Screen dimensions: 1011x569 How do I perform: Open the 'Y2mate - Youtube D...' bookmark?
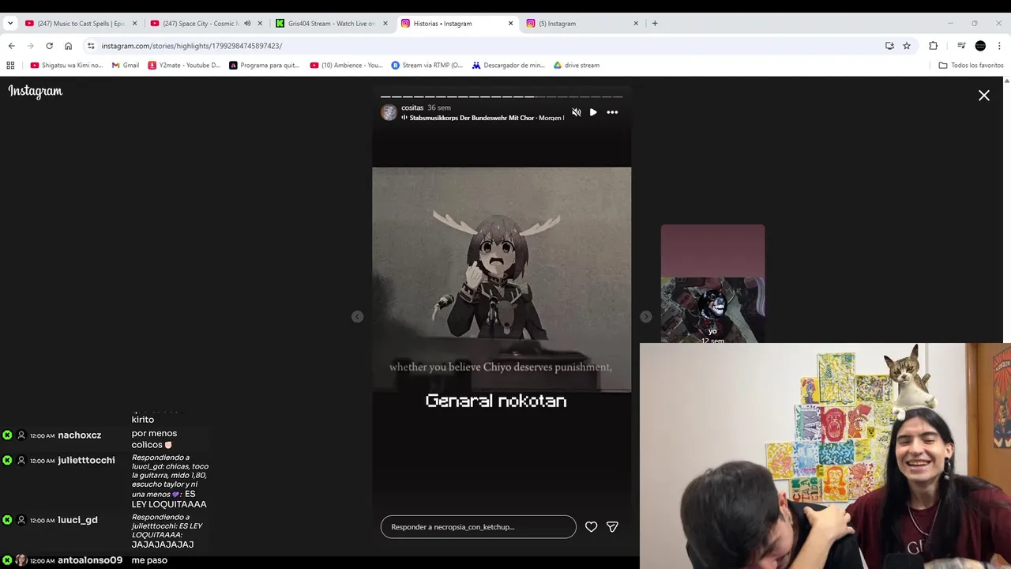pyautogui.click(x=184, y=66)
